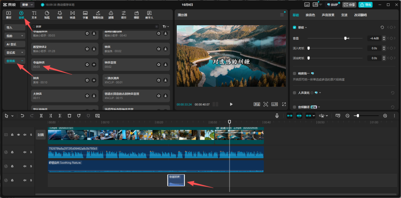Open the 贴纸 stickers panel

47,15
